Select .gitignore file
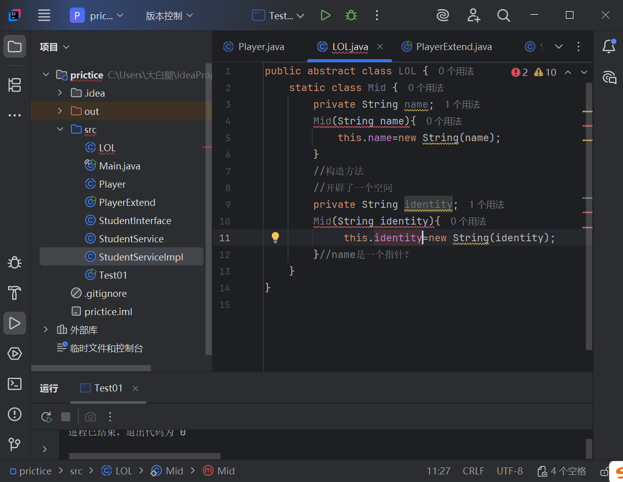This screenshot has height=482, width=623. click(99, 293)
